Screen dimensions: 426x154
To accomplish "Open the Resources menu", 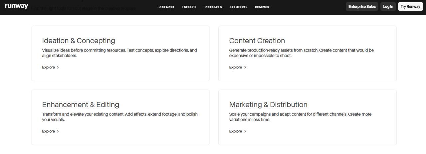I will point(213,7).
